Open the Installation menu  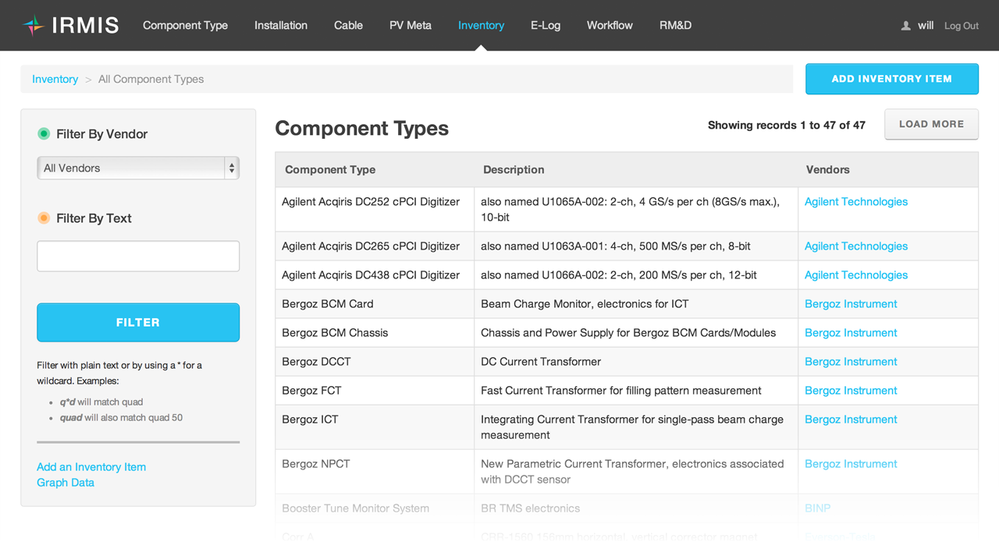[281, 26]
